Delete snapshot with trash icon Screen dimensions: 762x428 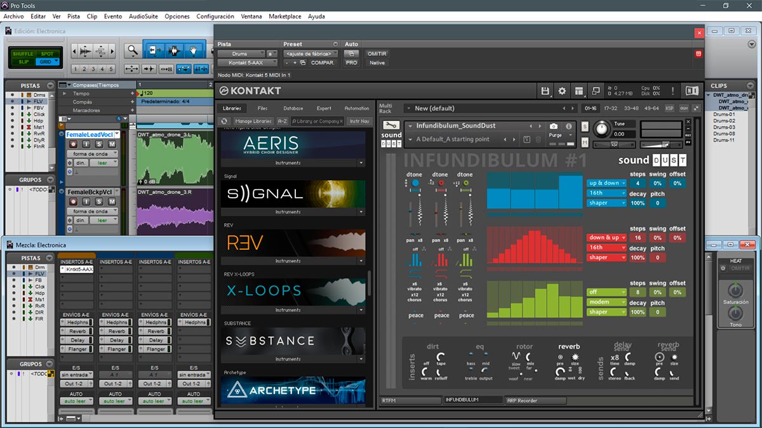538,139
